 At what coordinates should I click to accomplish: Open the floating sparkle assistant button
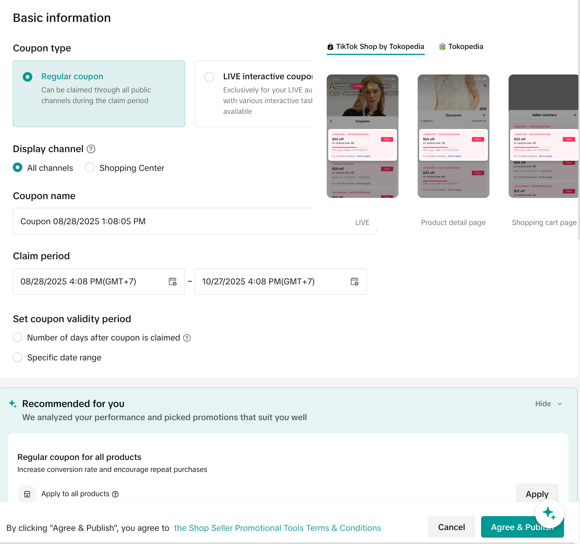tap(550, 514)
